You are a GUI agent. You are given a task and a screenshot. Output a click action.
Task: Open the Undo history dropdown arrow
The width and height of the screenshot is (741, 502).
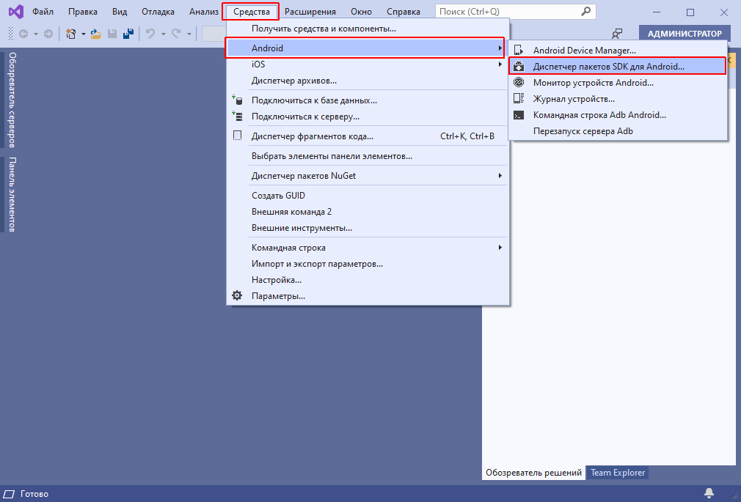(163, 34)
